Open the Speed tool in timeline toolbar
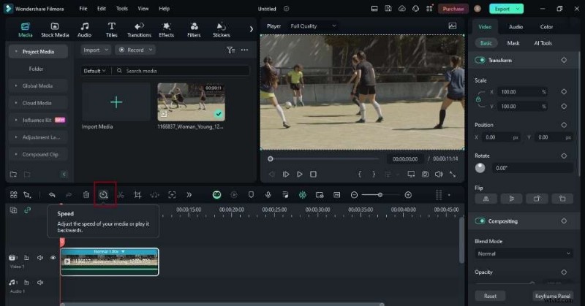The image size is (585, 306). tap(104, 194)
